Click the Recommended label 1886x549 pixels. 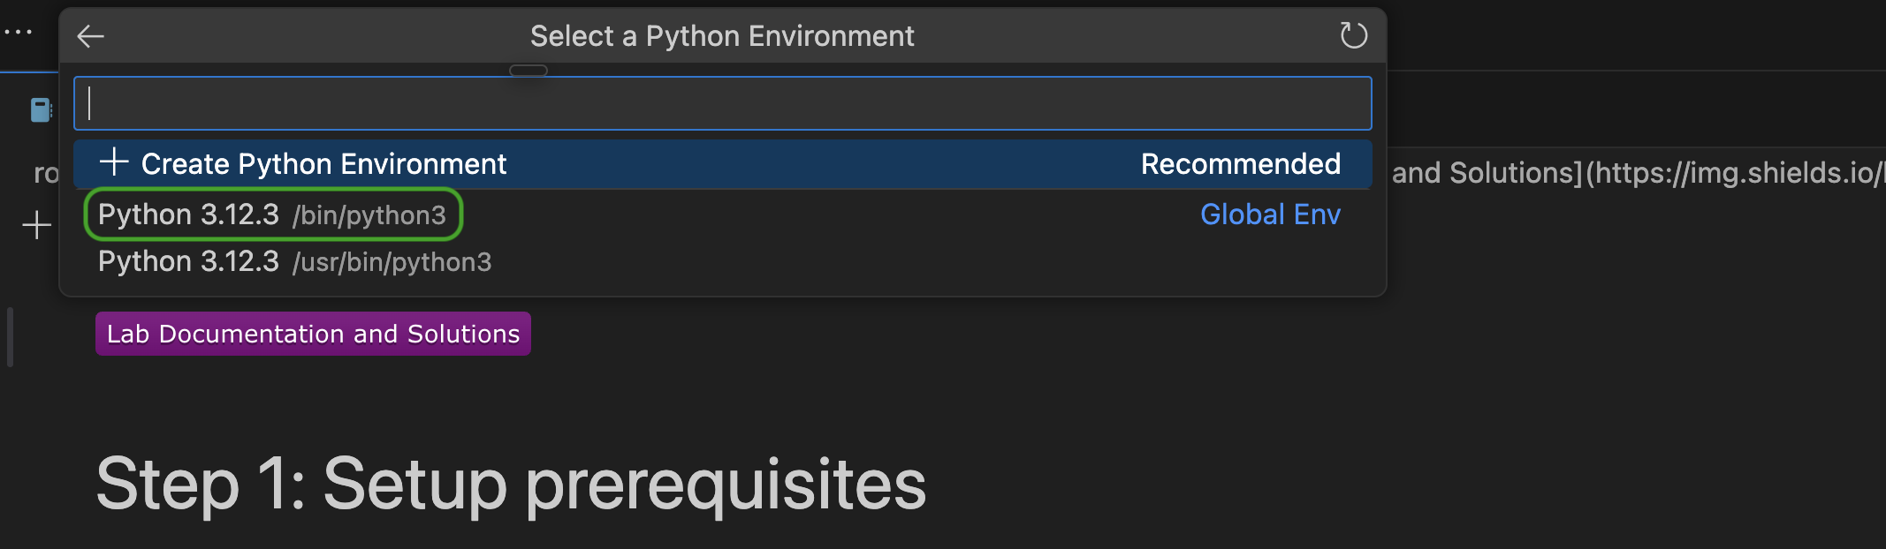point(1240,164)
